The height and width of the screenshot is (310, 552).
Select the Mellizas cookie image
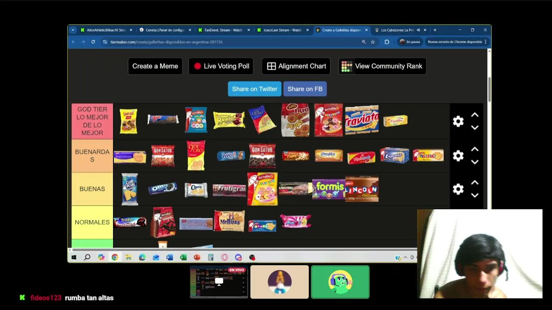pyautogui.click(x=229, y=221)
